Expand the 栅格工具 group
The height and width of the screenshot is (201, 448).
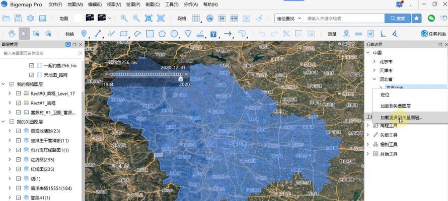tap(368, 144)
